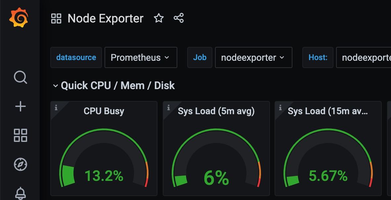Open the Grafana home logo
This screenshot has height=200, width=391.
[x=19, y=17]
